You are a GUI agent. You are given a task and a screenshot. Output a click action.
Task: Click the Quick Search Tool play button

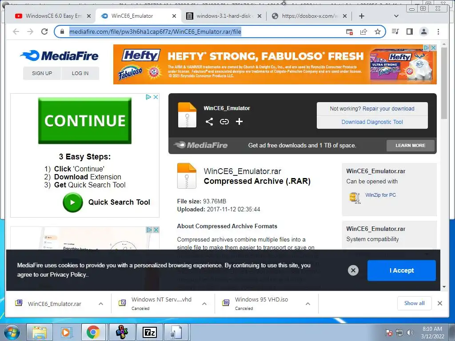coord(72,202)
